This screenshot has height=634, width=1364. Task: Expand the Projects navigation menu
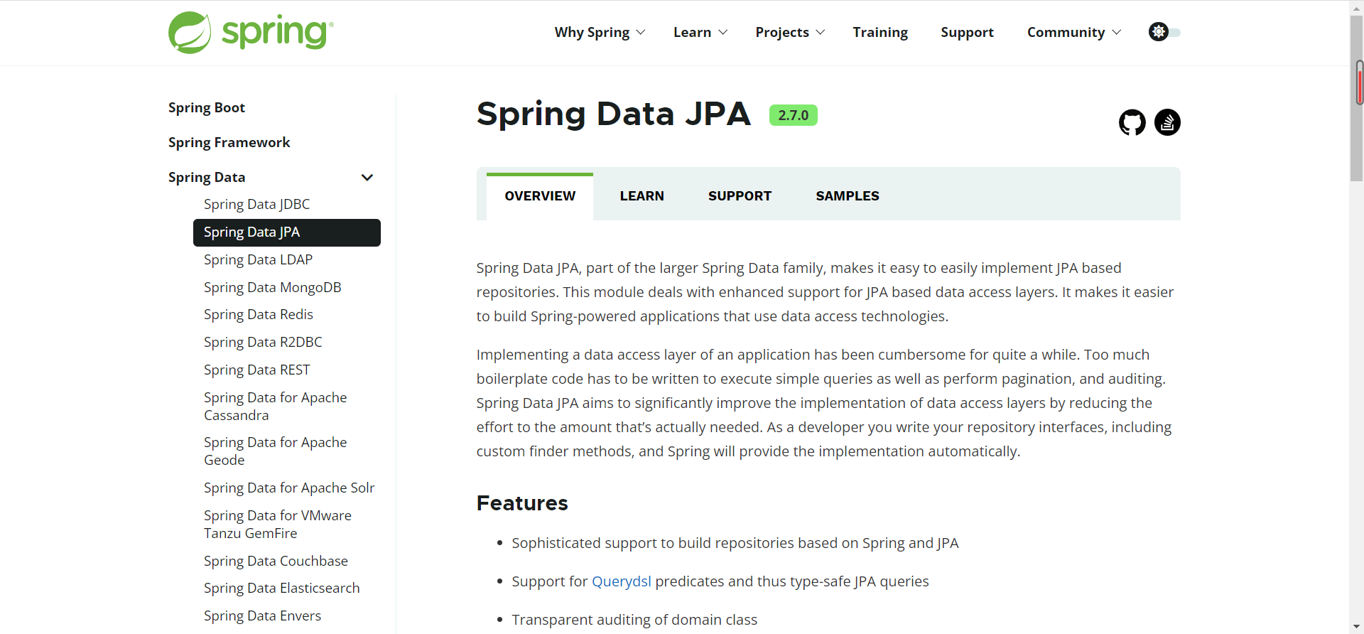point(790,33)
